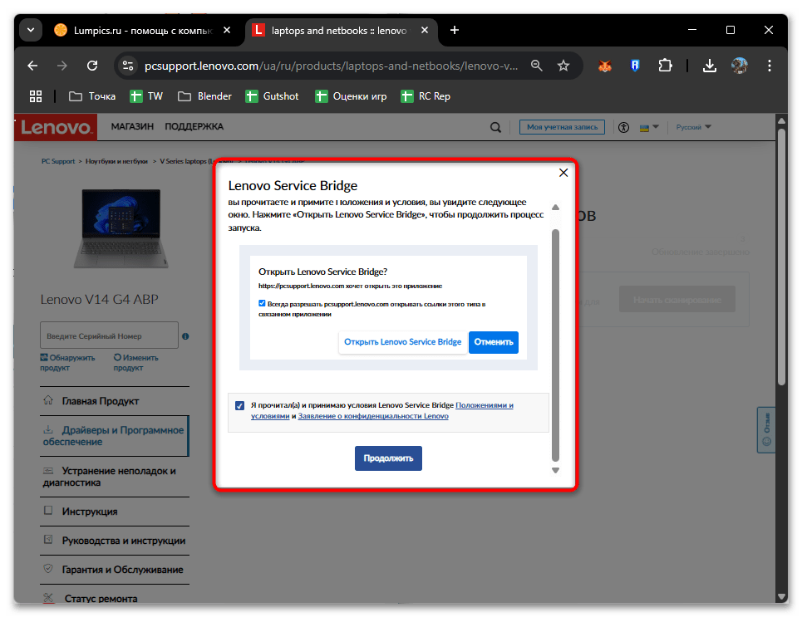The width and height of the screenshot is (802, 617).
Task: Open the PC Support breadcrumb
Action: [x=58, y=161]
